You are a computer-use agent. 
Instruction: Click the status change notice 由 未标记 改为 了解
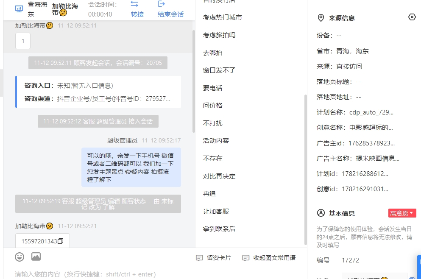98,204
